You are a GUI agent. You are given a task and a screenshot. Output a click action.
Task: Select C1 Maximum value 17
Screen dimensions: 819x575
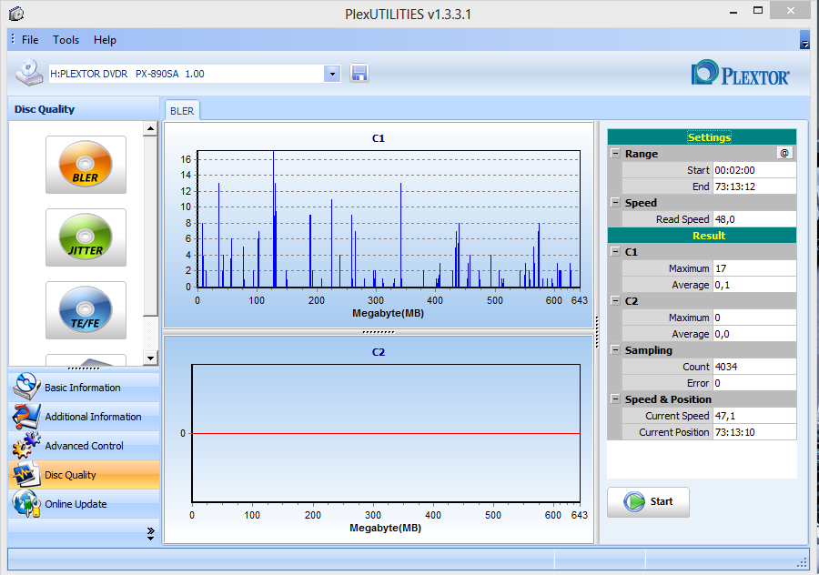(x=754, y=268)
